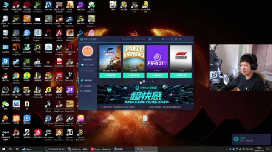This screenshot has height=152, width=272.
Task: Open Sign of Silence desktop shortcut
Action: pos(48,106)
